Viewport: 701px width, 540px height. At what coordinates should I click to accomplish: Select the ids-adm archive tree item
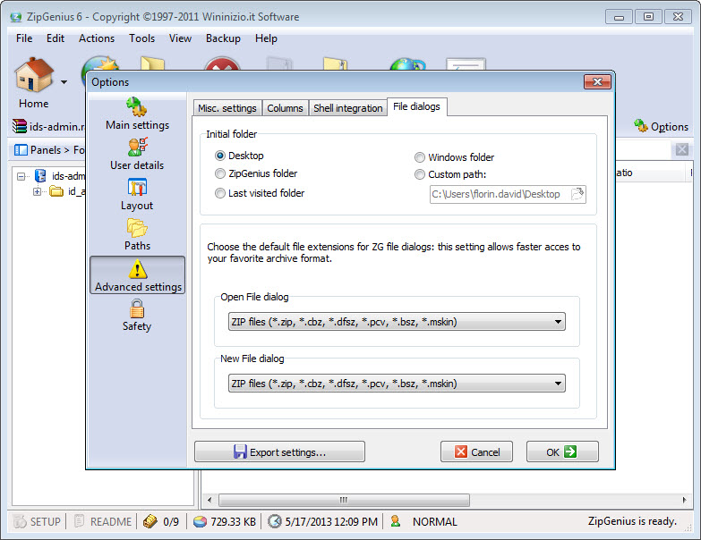click(60, 176)
